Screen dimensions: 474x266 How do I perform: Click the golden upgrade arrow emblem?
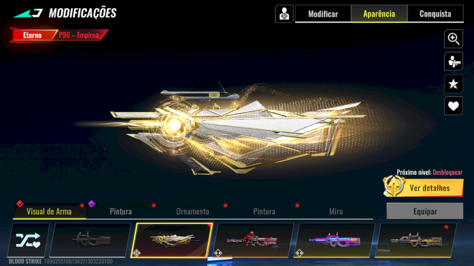pyautogui.click(x=394, y=186)
